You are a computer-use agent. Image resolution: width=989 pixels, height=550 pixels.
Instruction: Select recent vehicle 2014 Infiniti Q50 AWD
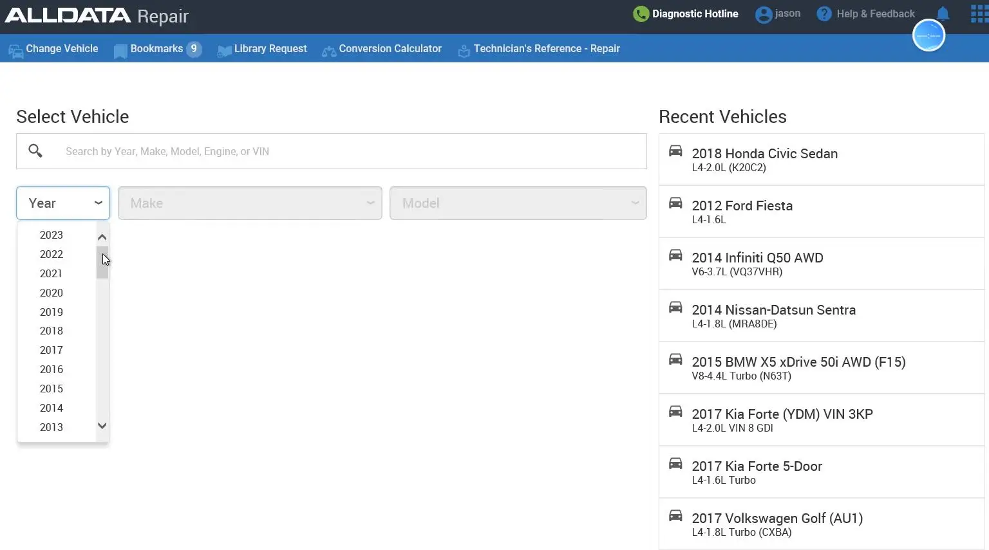(x=822, y=264)
